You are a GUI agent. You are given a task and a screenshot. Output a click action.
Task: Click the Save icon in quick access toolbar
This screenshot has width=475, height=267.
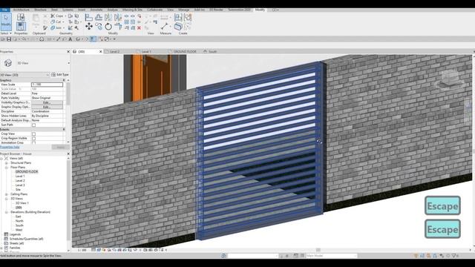(x=9, y=39)
